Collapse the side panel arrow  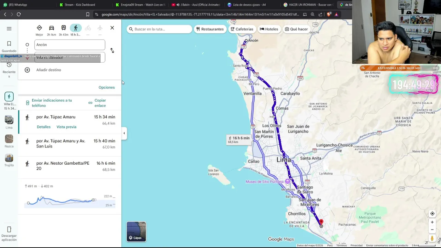pyautogui.click(x=124, y=133)
